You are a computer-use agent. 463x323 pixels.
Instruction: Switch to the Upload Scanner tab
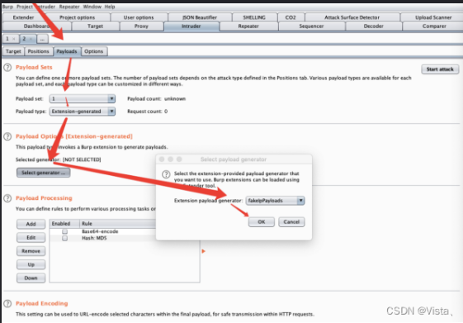pos(433,17)
